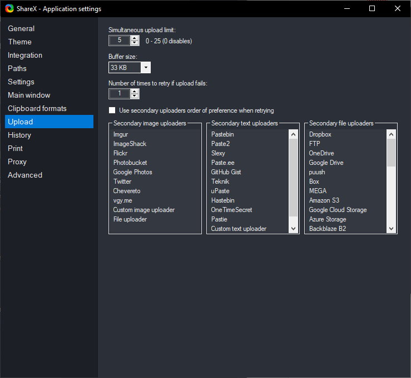Go to Clipboard formats section
Image resolution: width=411 pixels, height=378 pixels.
(x=37, y=108)
